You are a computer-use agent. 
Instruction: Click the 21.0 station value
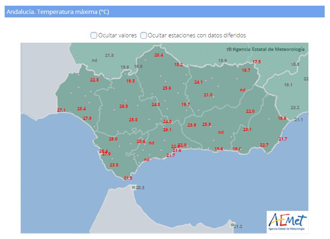tap(208, 95)
